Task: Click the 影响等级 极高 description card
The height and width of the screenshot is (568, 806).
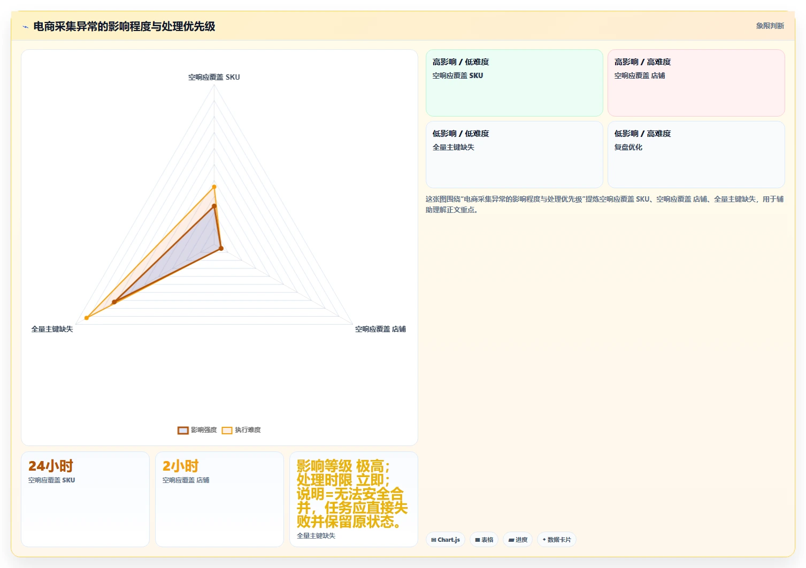Action: coord(354,499)
